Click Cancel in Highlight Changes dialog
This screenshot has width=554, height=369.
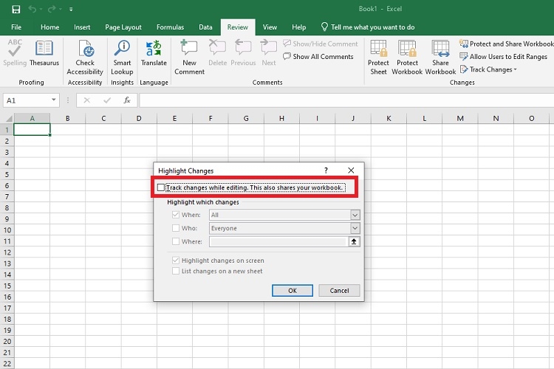339,290
